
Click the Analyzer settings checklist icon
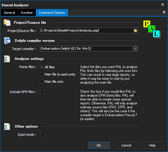(x=7, y=59)
